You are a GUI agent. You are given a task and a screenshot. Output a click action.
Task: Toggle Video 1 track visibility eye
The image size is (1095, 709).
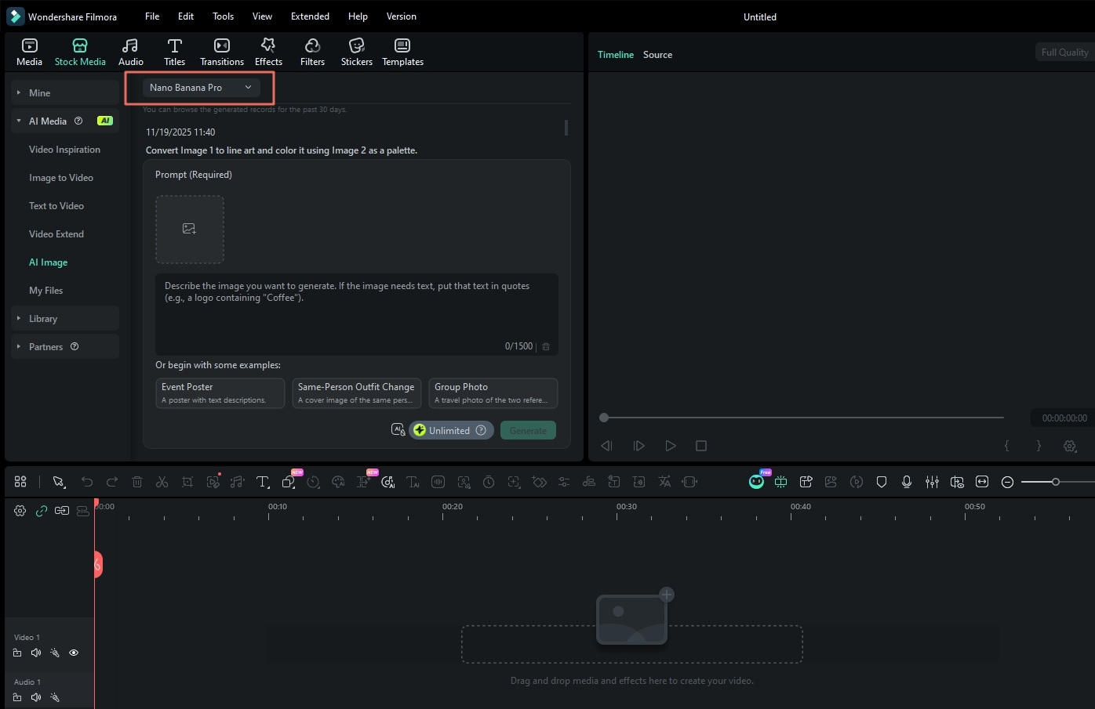[x=74, y=653]
